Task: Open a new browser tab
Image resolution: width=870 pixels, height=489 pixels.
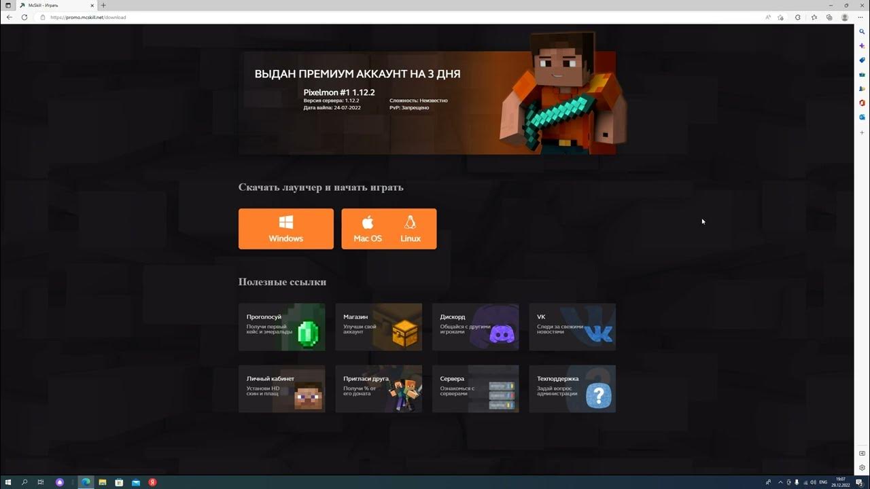Action: [103, 5]
